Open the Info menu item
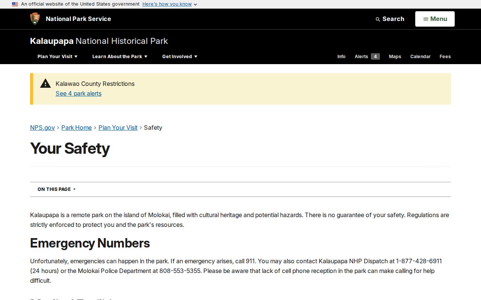 point(341,57)
